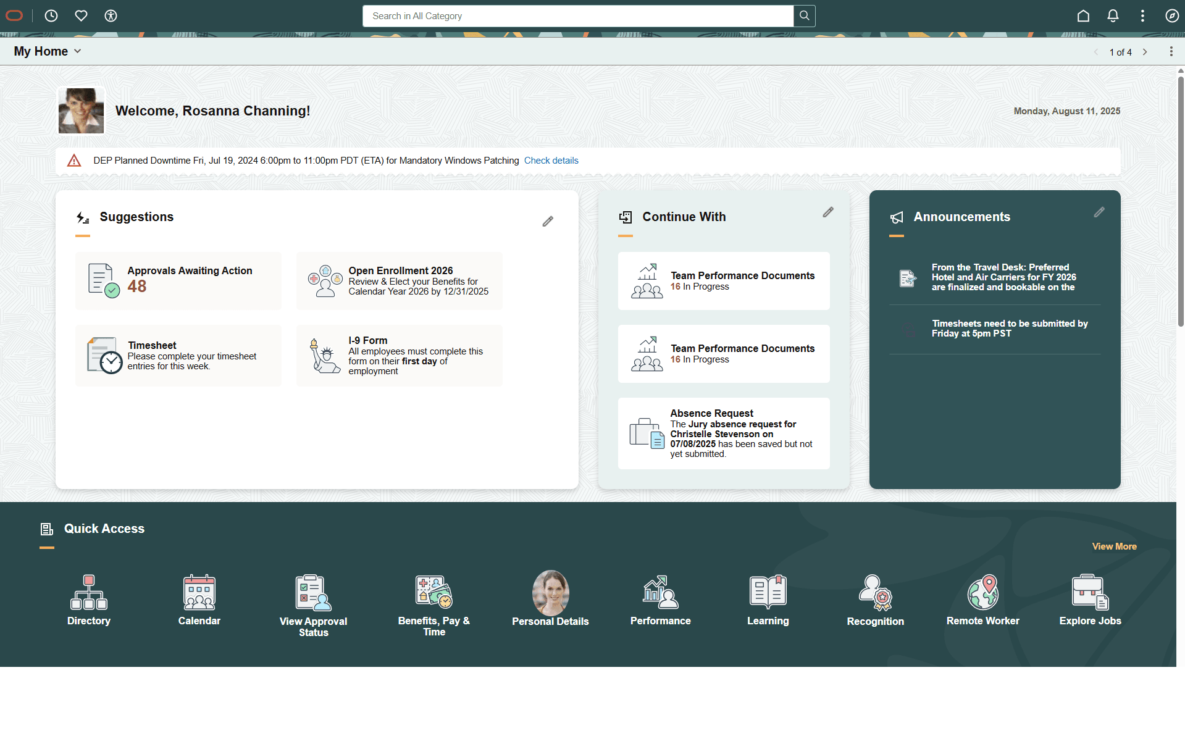
Task: Click the Search in All Category field
Action: pyautogui.click(x=579, y=16)
